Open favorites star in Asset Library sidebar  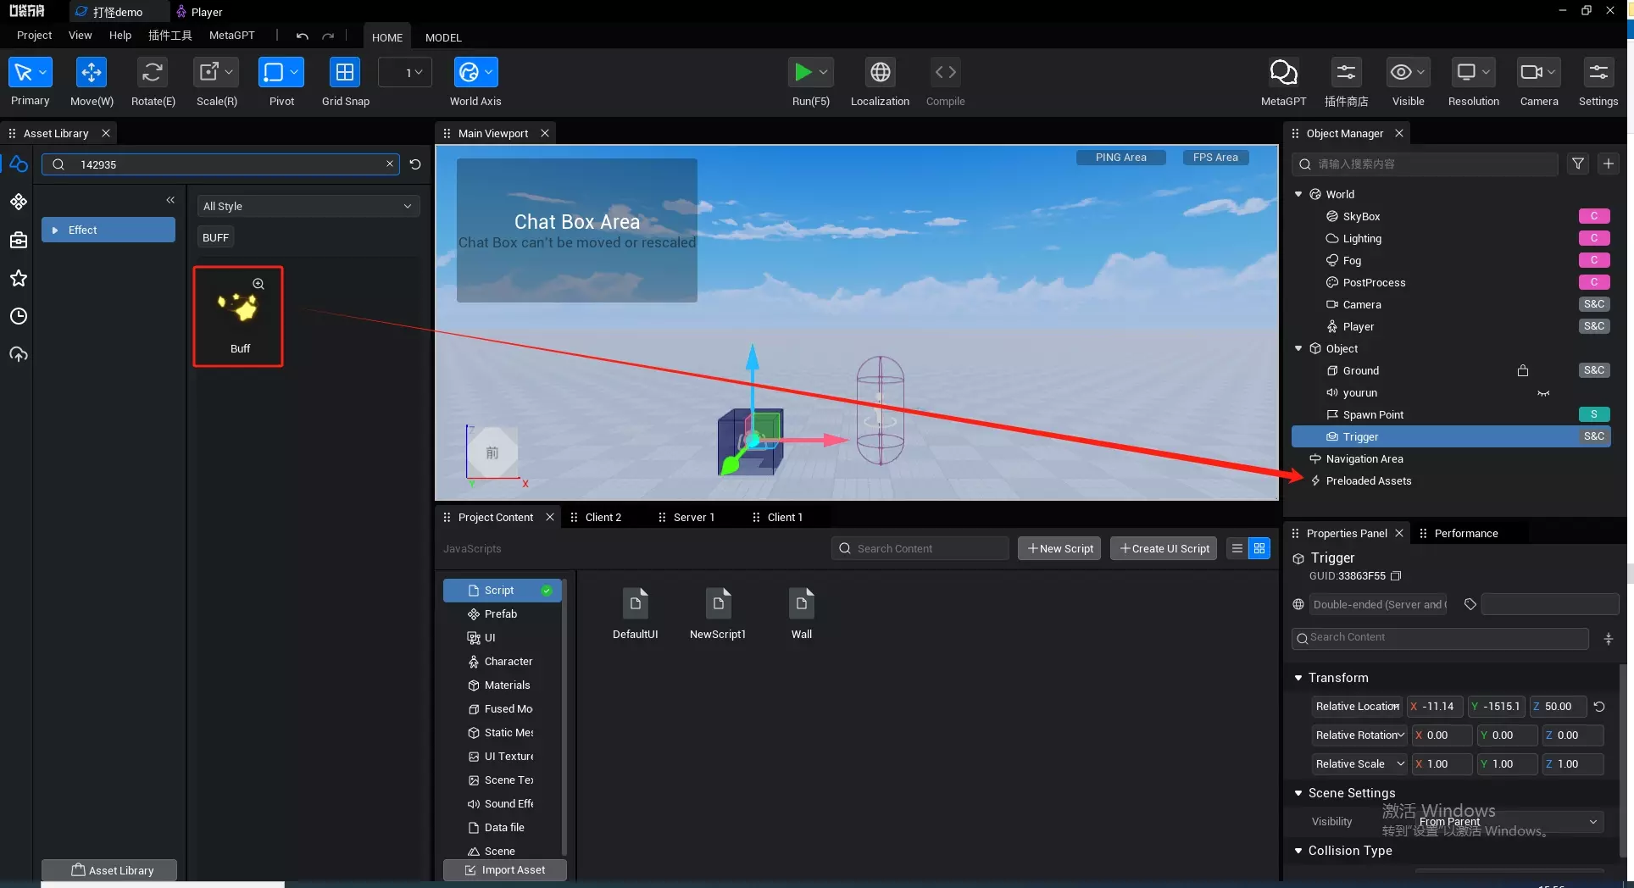click(x=19, y=278)
